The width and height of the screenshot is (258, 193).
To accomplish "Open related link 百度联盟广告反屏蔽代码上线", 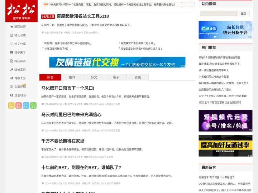I will point(137,43).
